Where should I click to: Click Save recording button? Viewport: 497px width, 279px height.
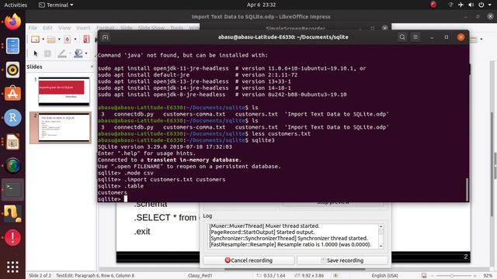[x=342, y=260]
